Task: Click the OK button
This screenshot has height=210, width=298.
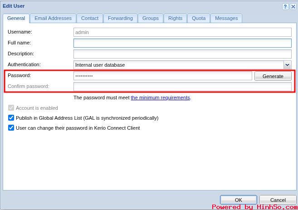Action: [x=238, y=200]
